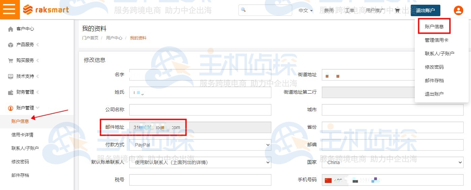Focus the top search box
This screenshot has height=190, width=471.
pos(266,10)
